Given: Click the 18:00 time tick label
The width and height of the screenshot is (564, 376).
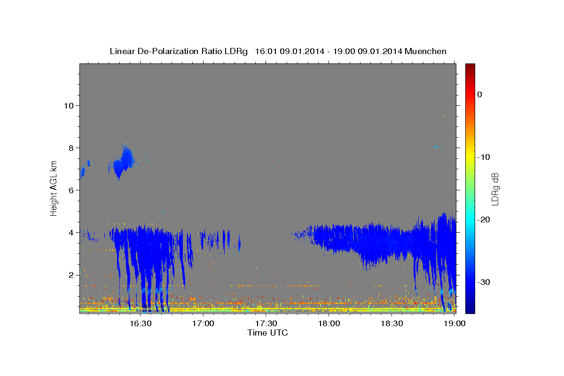Looking at the screenshot, I should pyautogui.click(x=329, y=324).
